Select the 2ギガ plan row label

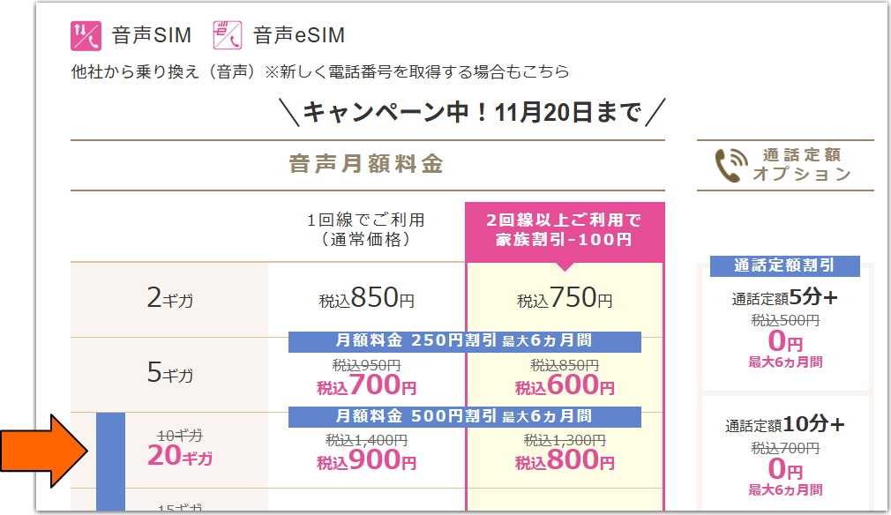coord(170,298)
